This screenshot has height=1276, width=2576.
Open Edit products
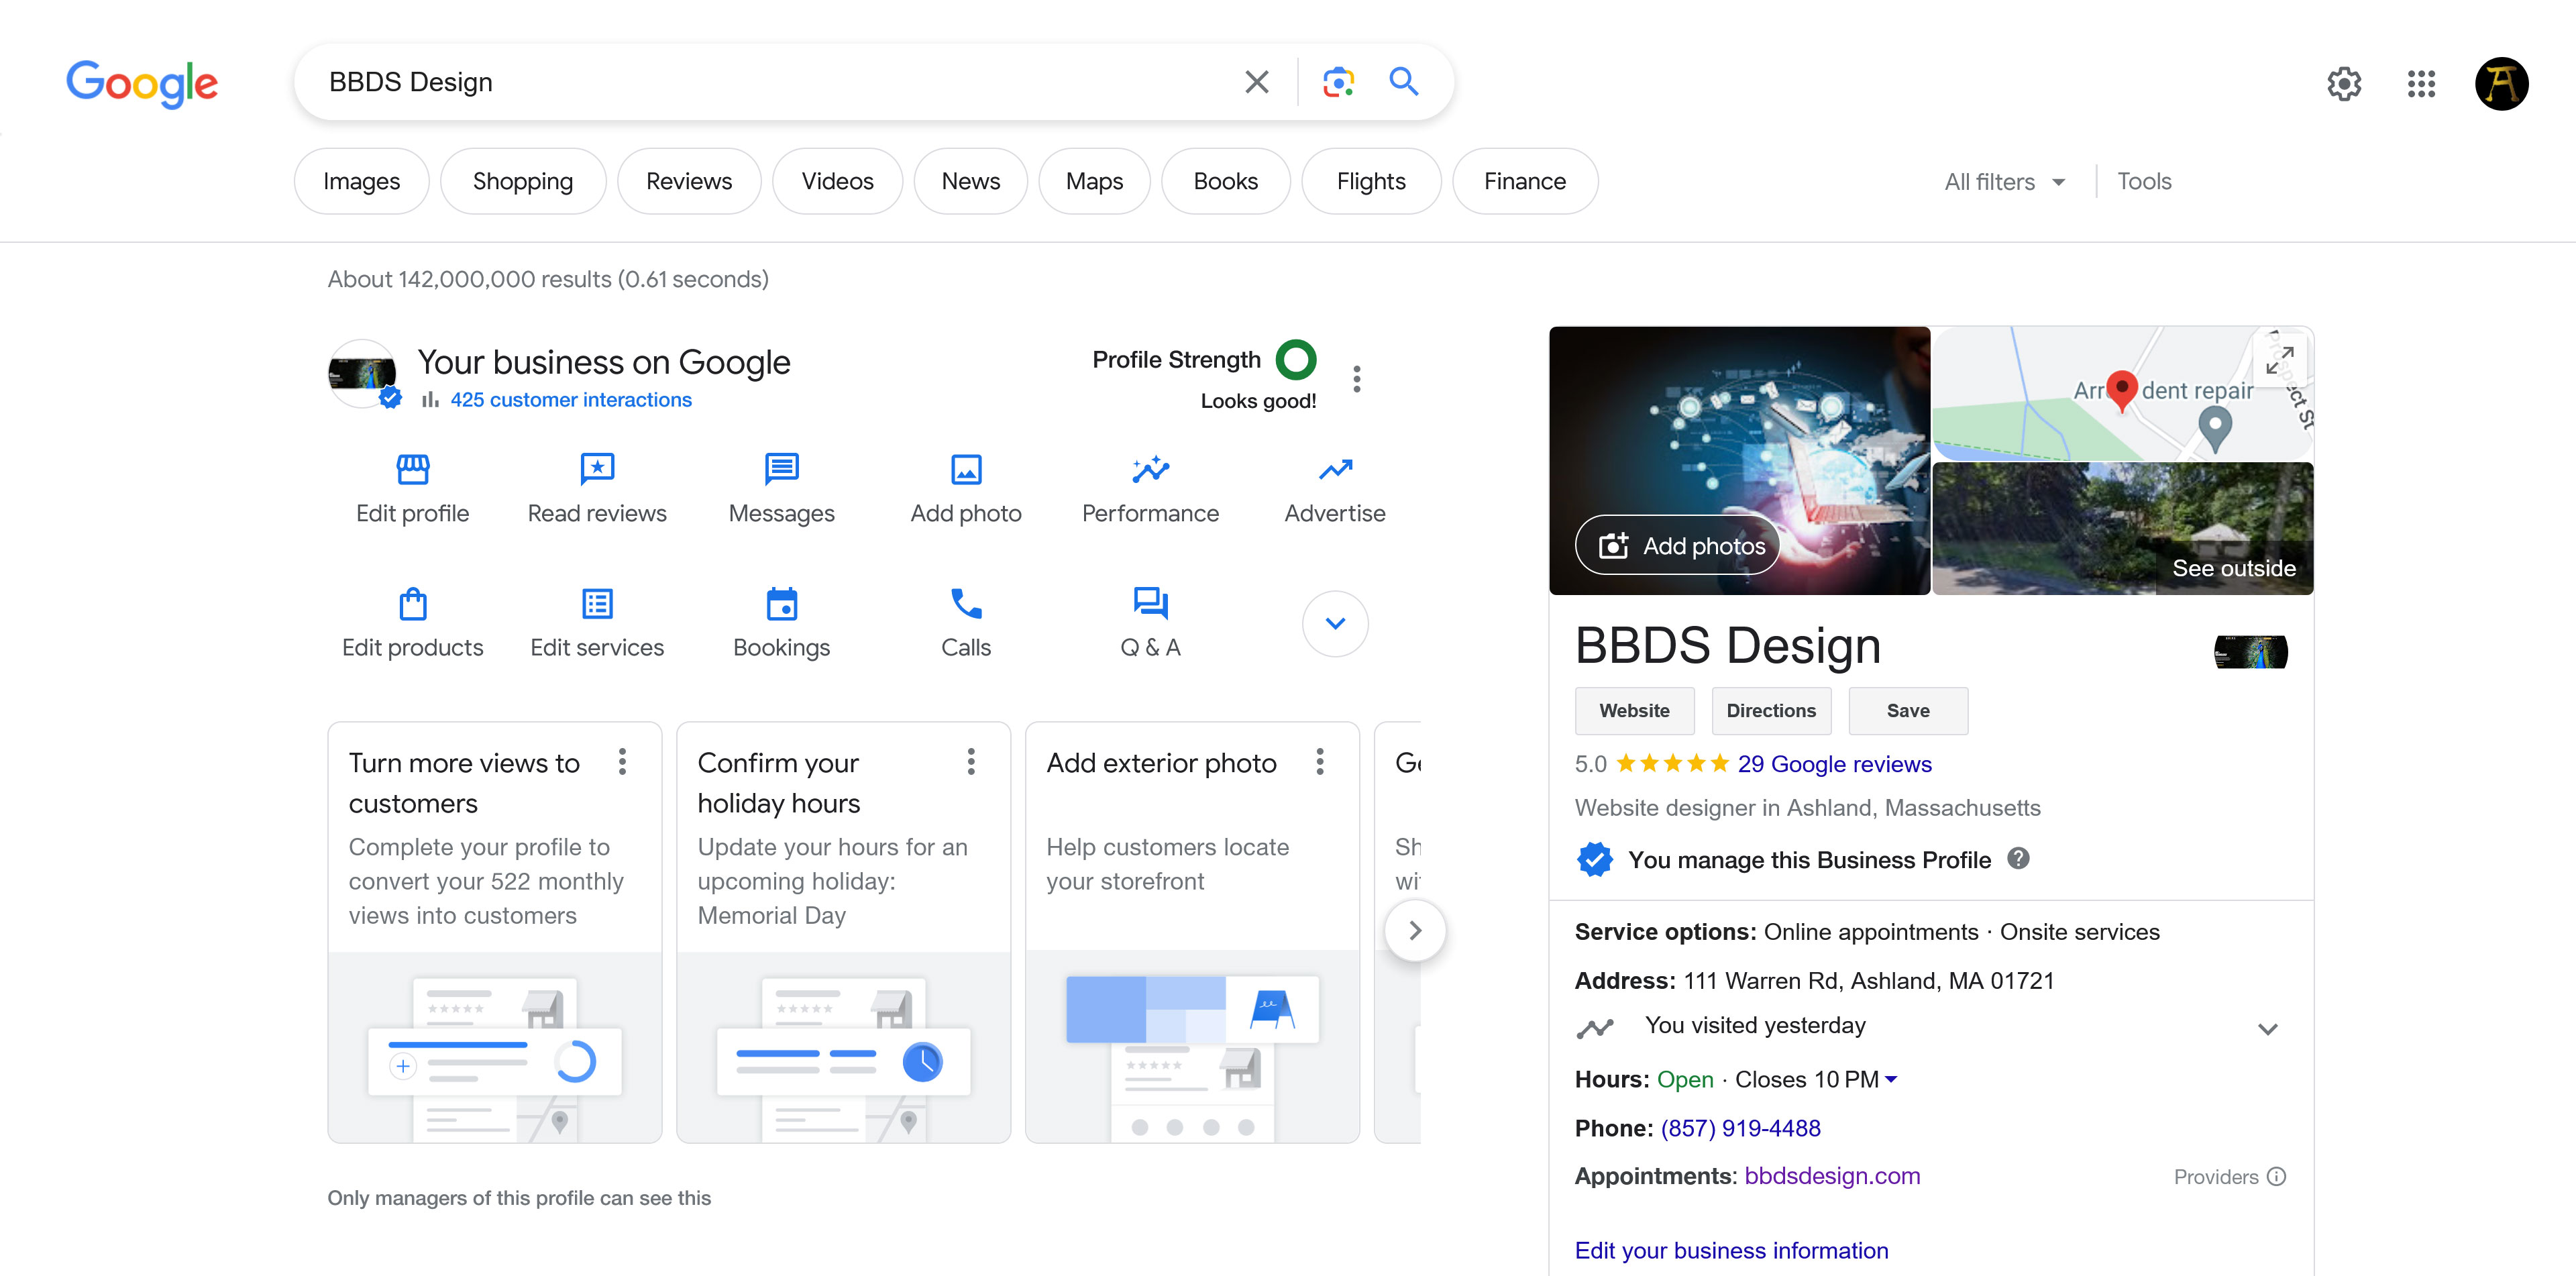pos(412,623)
